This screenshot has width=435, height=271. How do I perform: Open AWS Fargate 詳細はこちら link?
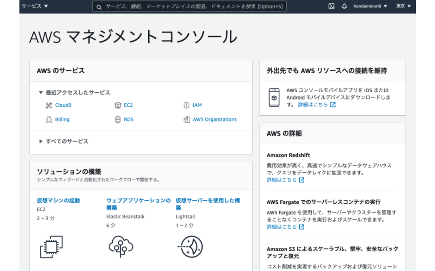[282, 227]
